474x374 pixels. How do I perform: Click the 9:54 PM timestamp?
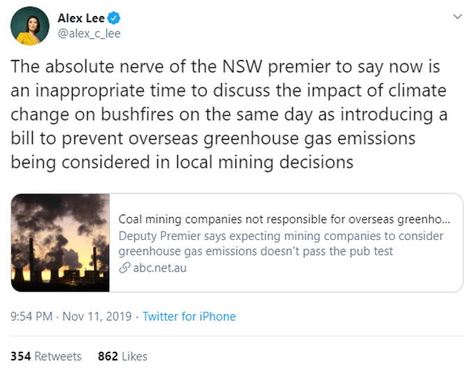pos(32,317)
